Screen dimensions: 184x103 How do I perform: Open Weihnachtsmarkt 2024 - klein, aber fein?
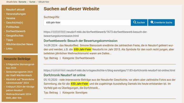(x=19, y=96)
